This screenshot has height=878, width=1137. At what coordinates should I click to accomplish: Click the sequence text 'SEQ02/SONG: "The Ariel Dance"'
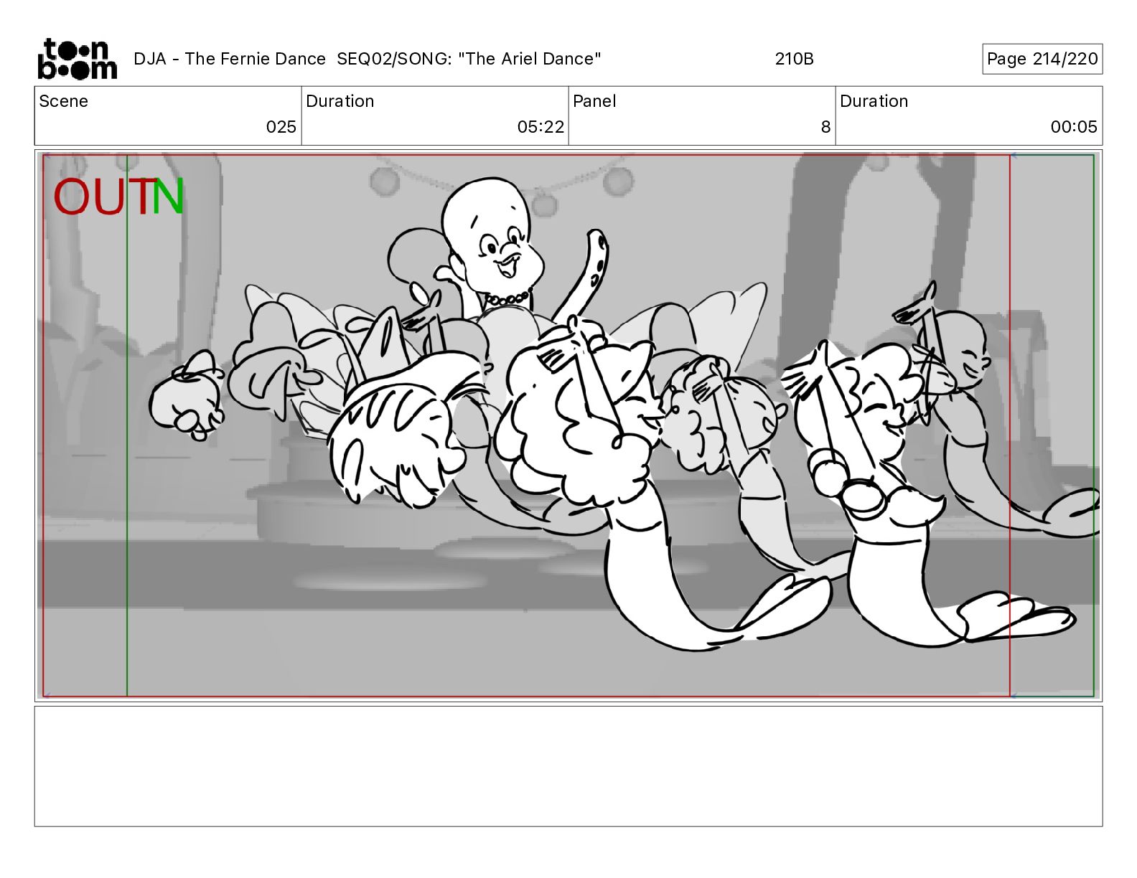pos(469,59)
